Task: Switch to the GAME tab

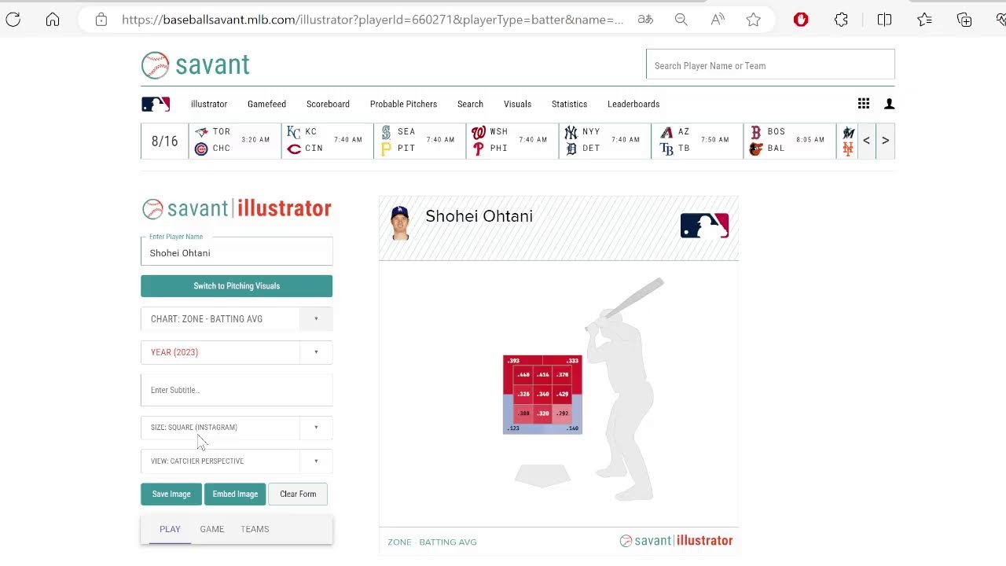Action: (212, 529)
